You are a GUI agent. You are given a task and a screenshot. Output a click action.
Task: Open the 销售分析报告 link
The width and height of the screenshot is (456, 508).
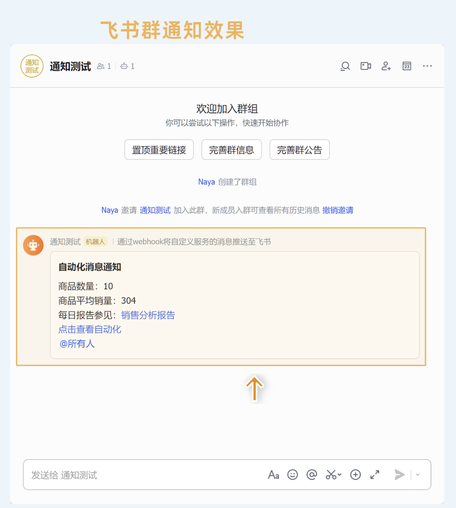tap(148, 315)
